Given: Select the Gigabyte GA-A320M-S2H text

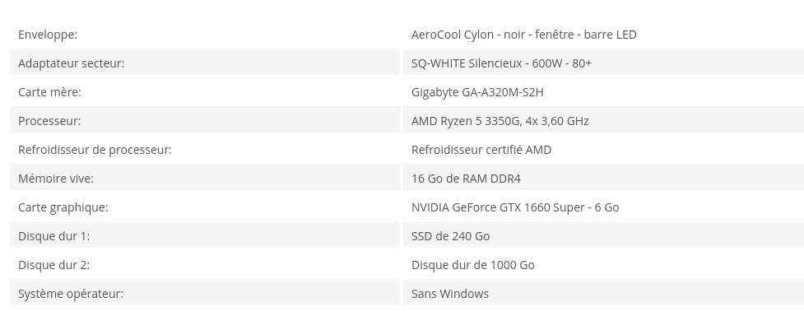Looking at the screenshot, I should pyautogui.click(x=477, y=92).
